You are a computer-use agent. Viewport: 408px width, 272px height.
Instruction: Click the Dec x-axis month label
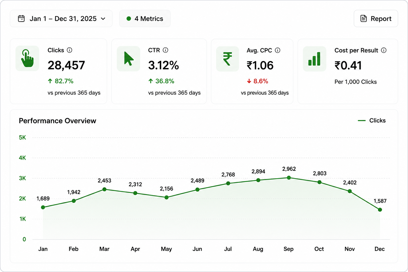380,249
